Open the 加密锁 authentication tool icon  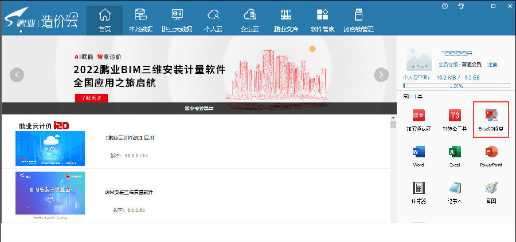419,116
